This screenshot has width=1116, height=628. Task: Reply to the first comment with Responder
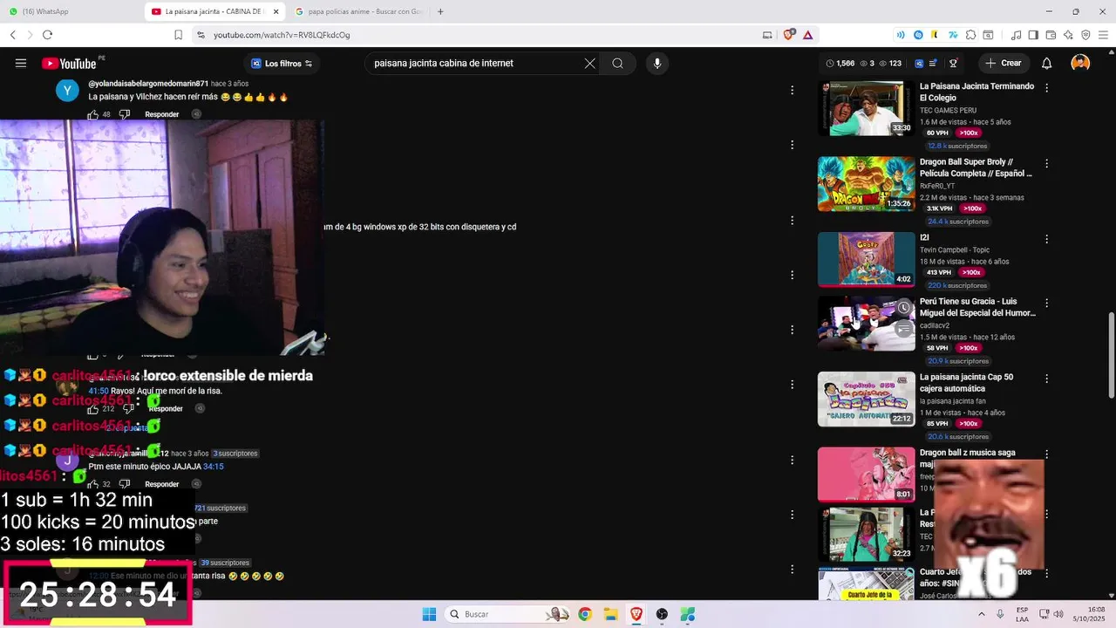162,114
